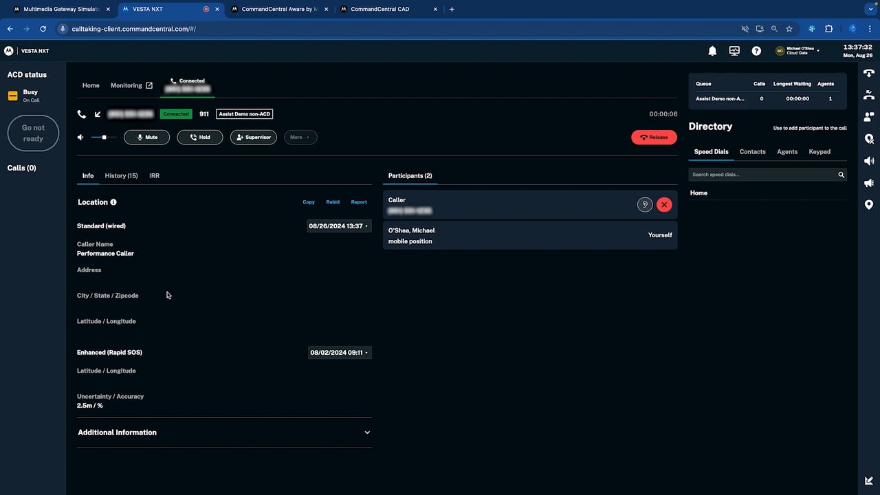Switch to CommandCentral CAD browser tab
This screenshot has height=495, width=880.
click(x=389, y=10)
